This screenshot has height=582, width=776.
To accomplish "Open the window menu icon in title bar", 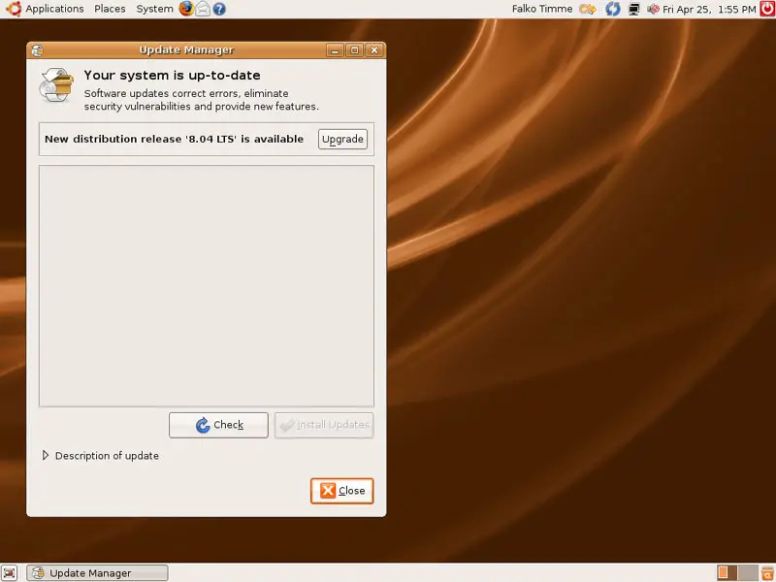I will [37, 50].
